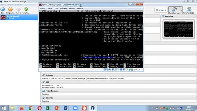Click keyboard capture icon beside Right Ctrl
197x111 pixels.
pos(132,69)
